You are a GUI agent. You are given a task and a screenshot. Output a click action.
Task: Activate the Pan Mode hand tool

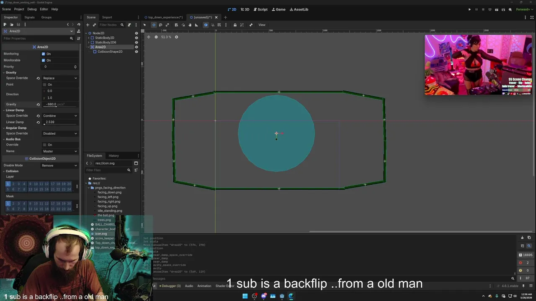190,25
